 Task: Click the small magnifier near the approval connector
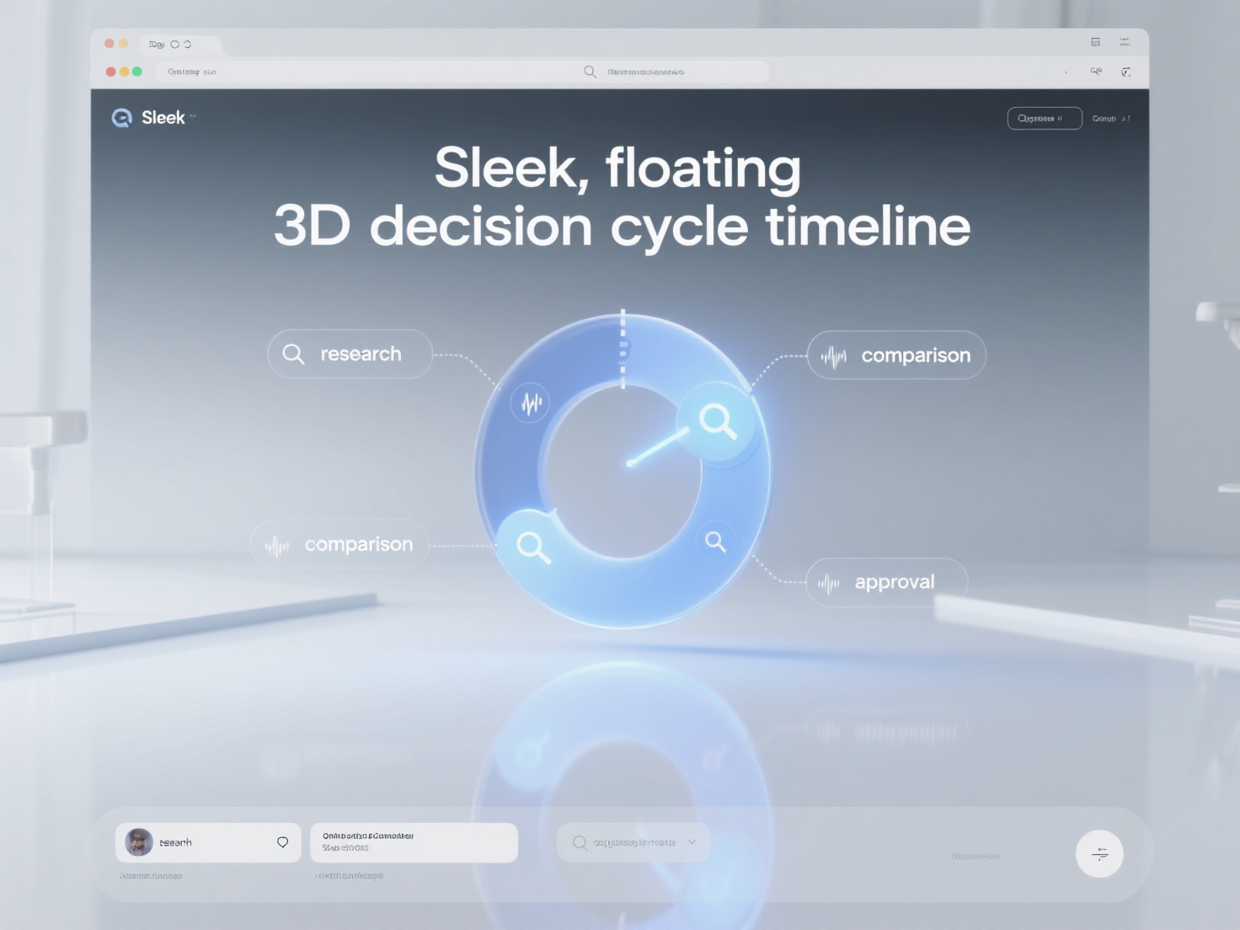coord(715,542)
